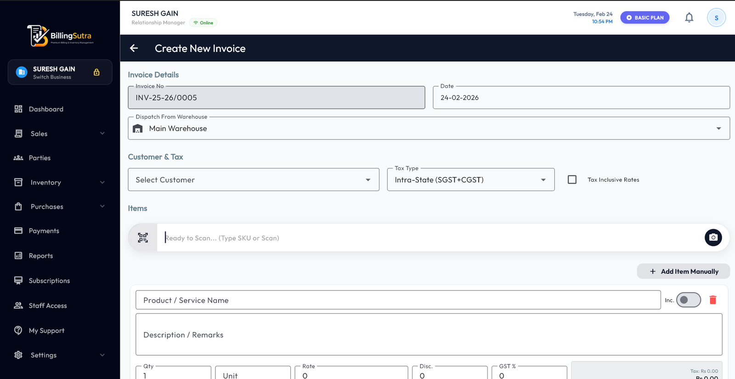This screenshot has height=379, width=735.
Task: Click the GST % field
Action: click(x=529, y=373)
